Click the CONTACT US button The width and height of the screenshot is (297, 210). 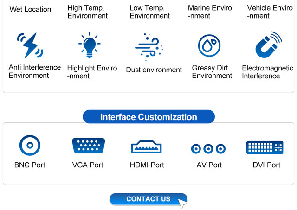(148, 199)
